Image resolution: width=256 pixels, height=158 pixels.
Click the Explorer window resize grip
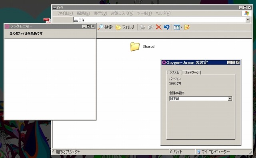250,152
